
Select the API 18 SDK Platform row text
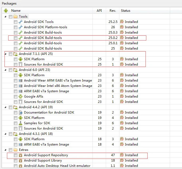click(34, 139)
